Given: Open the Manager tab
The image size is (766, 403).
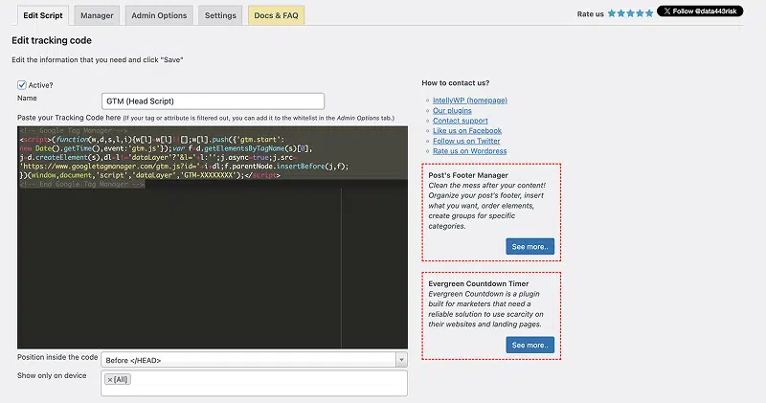Looking at the screenshot, I should (97, 15).
